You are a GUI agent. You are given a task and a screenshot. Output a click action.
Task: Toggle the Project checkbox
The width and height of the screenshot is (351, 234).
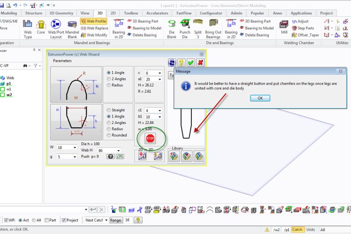tap(64, 220)
